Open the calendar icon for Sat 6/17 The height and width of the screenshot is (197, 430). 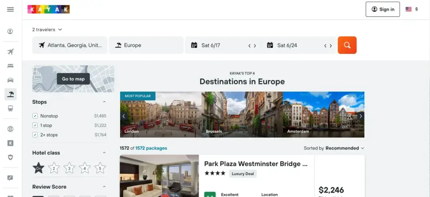point(194,45)
